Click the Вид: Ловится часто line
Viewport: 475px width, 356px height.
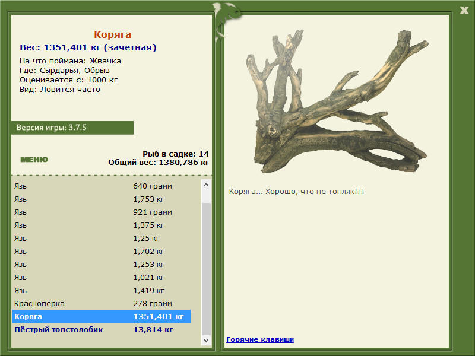click(60, 90)
